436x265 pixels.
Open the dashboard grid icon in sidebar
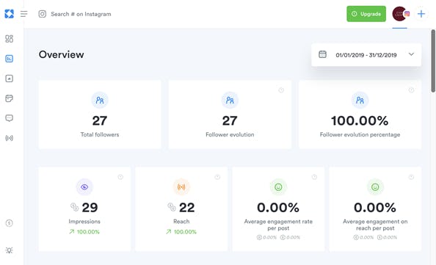coord(10,39)
